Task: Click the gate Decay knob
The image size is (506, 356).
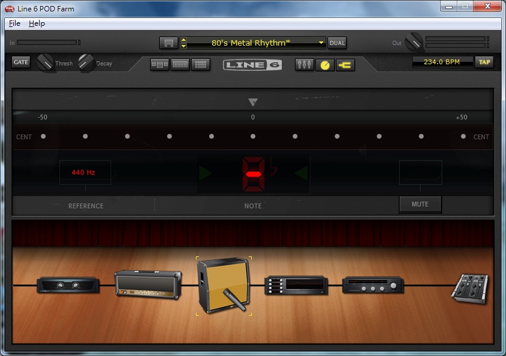Action: point(86,62)
